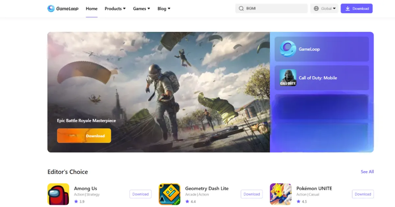Viewport: 395px width, 207px height.
Task: Click the Editor's Choice heading
Action: coord(67,172)
